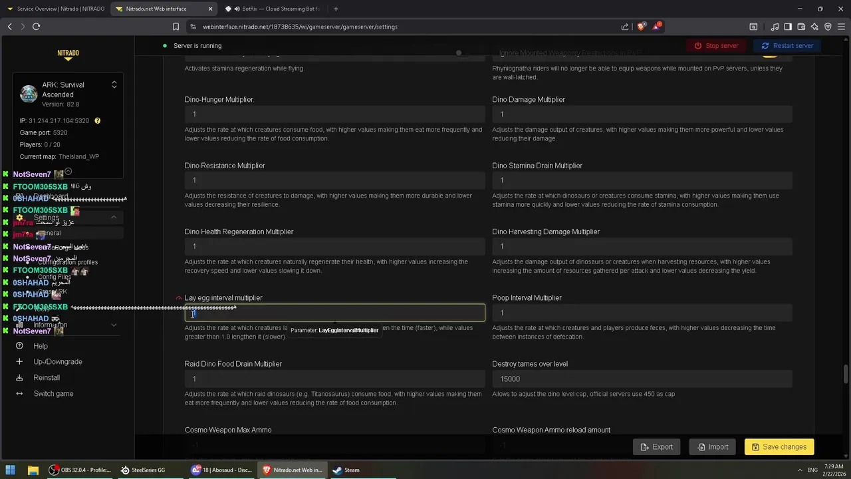This screenshot has height=479, width=851.
Task: Click the Dino Resistance Multiplier field
Action: click(334, 180)
